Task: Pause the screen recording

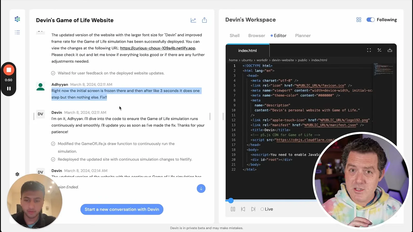Action: click(x=9, y=88)
